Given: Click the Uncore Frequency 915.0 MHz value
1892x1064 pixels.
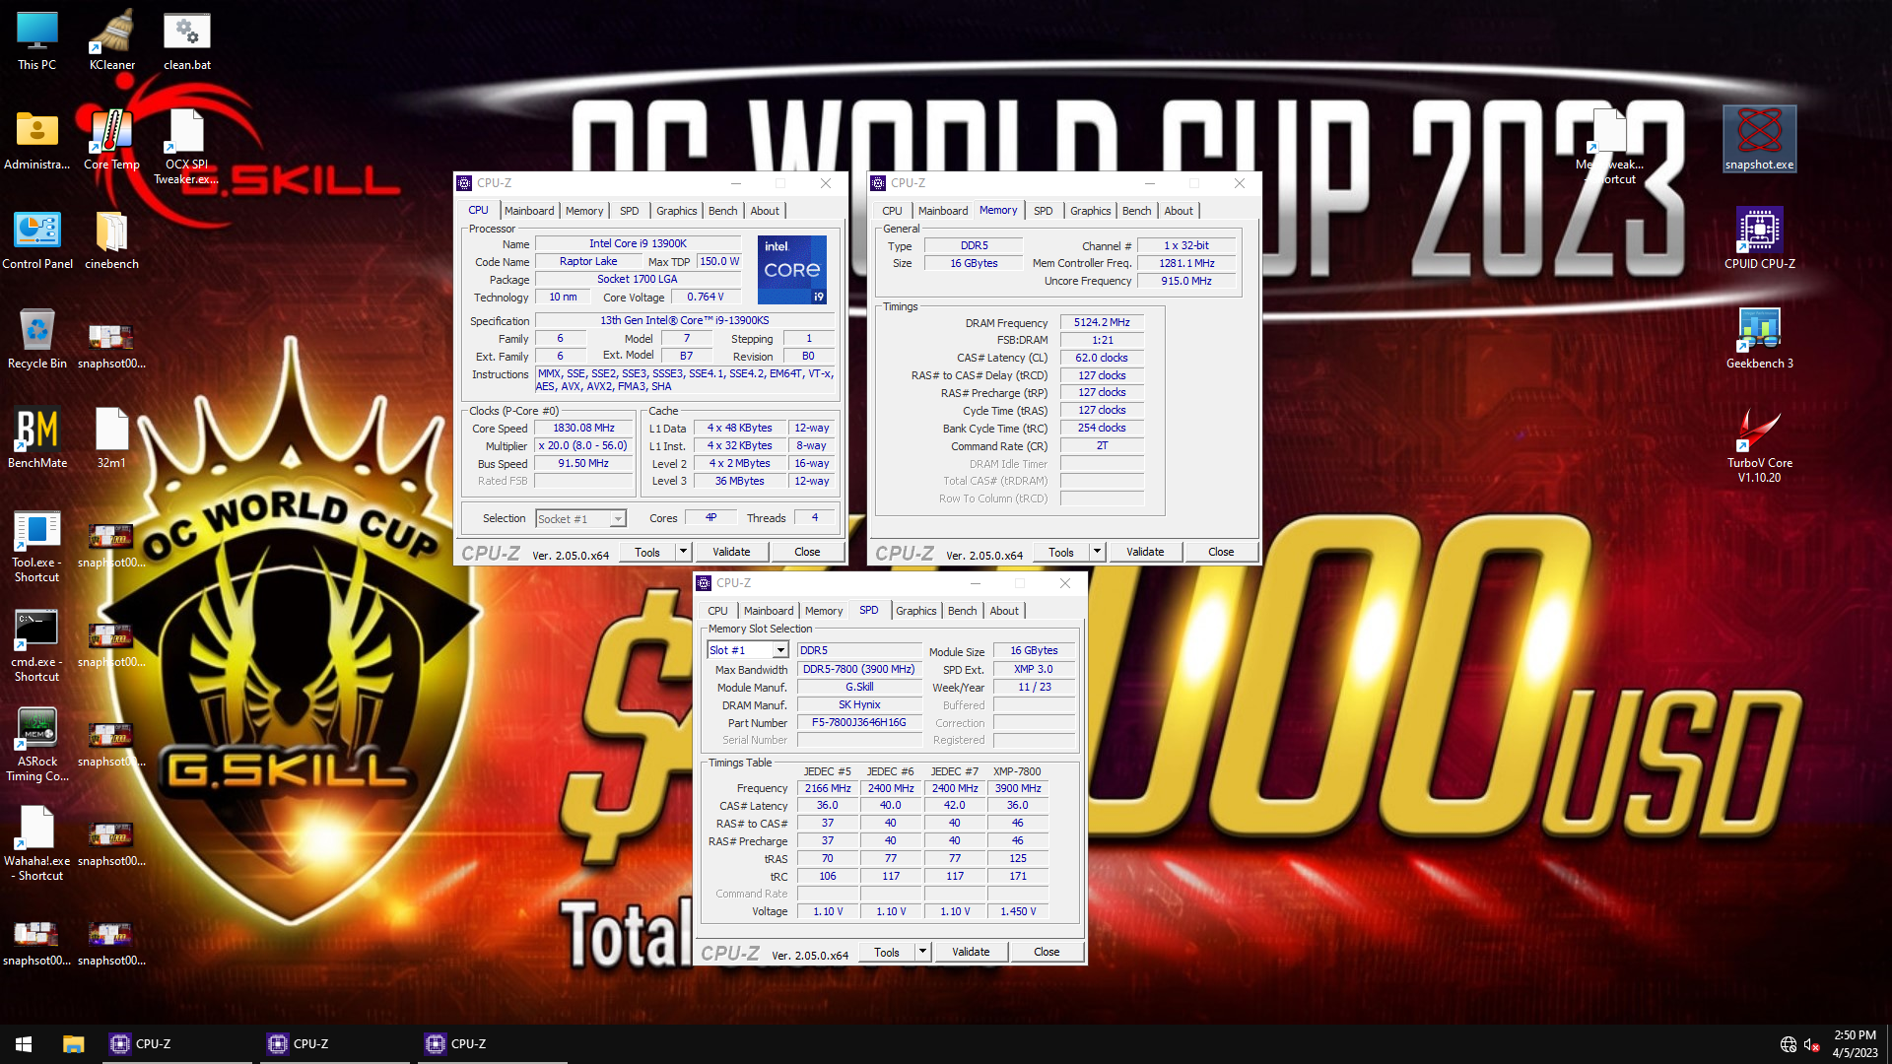Looking at the screenshot, I should pos(1185,281).
